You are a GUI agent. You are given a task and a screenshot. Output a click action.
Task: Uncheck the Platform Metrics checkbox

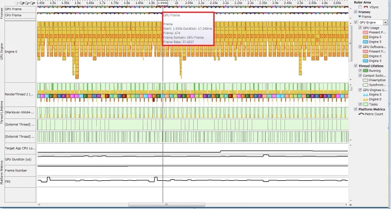point(356,109)
